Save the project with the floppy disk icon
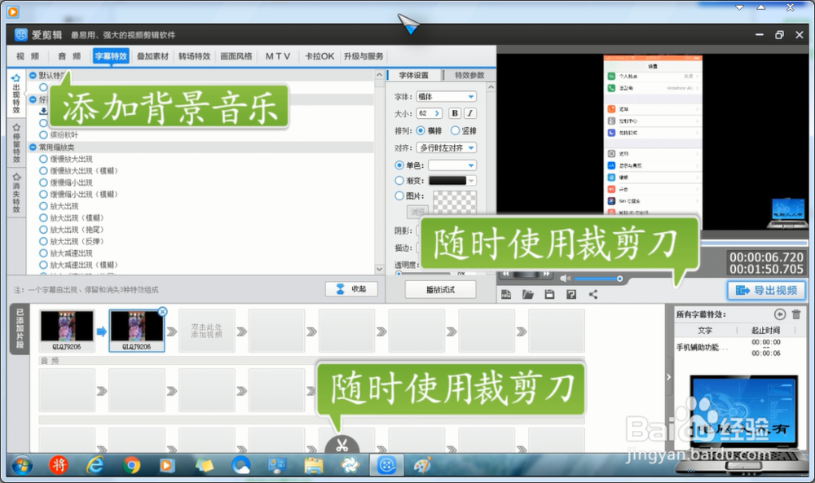The width and height of the screenshot is (815, 483). [549, 295]
